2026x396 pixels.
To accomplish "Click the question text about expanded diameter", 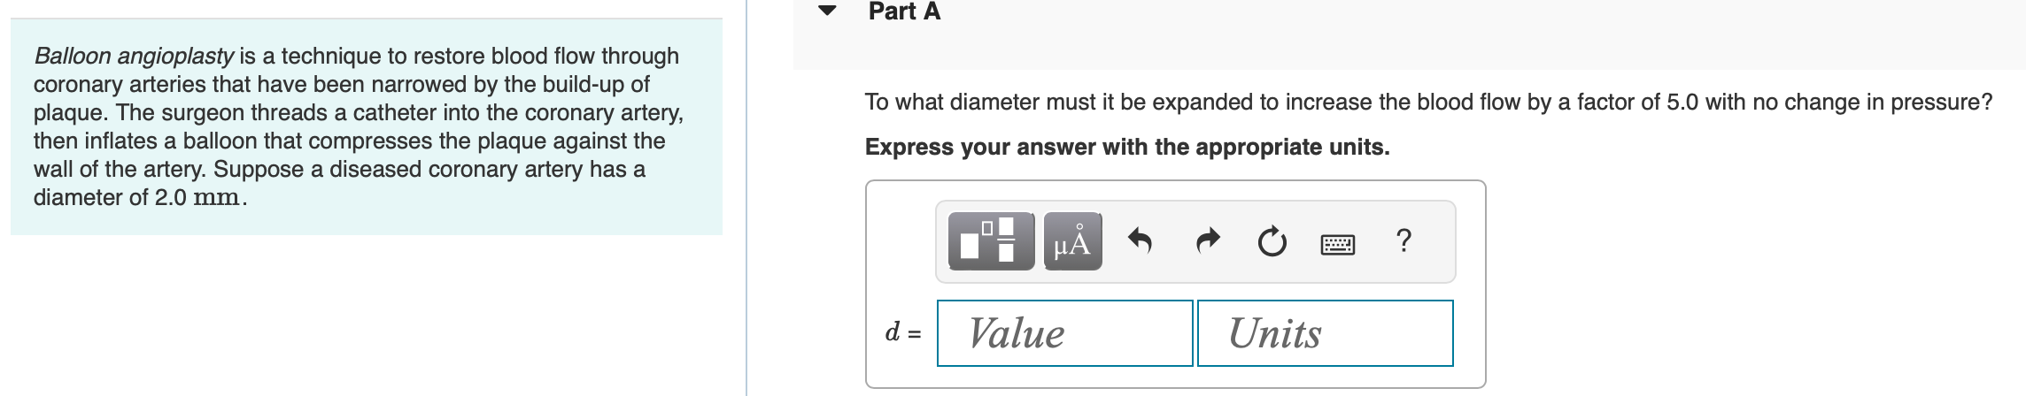I will [x=1427, y=103].
